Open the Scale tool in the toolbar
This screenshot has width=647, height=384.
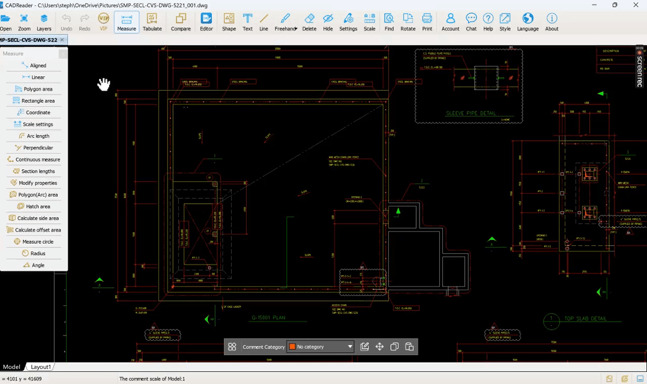(x=369, y=22)
